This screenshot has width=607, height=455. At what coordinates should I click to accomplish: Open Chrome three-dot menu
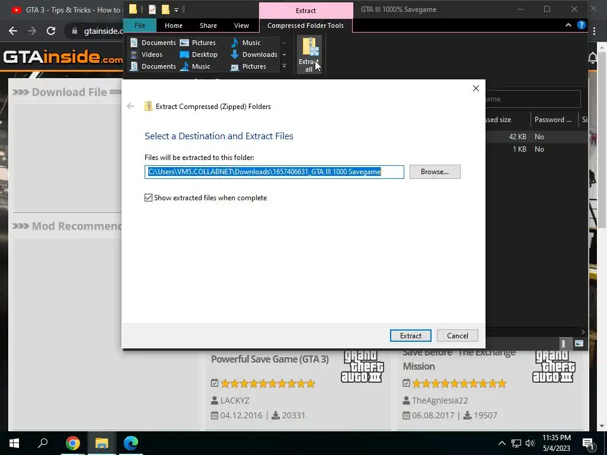tap(594, 31)
